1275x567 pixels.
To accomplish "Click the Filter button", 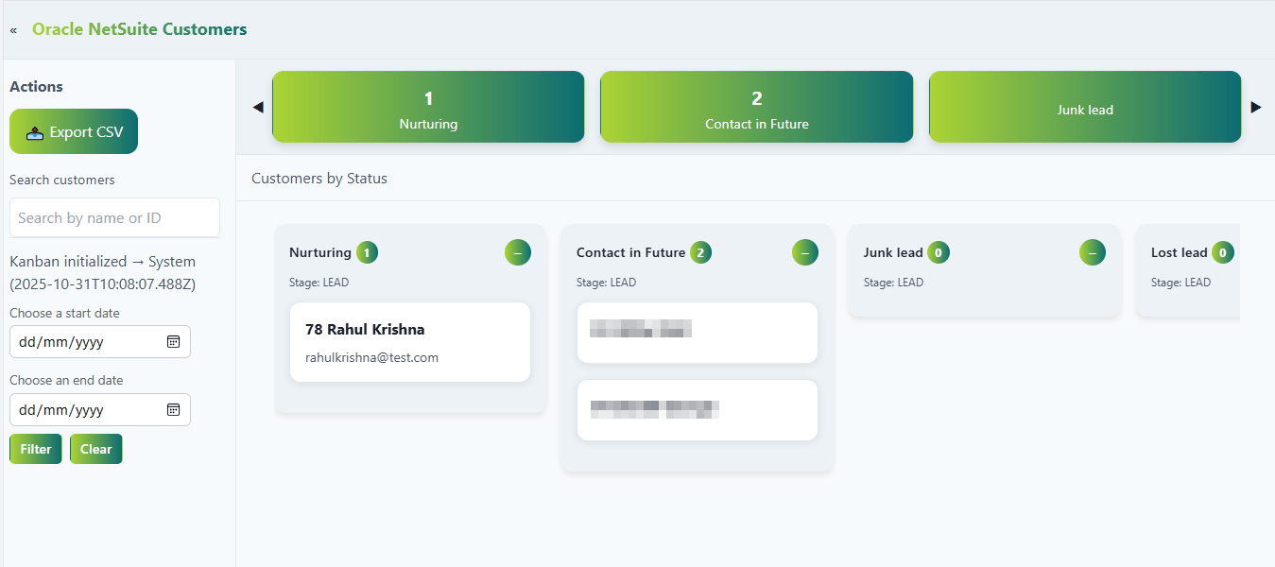I will pos(35,448).
